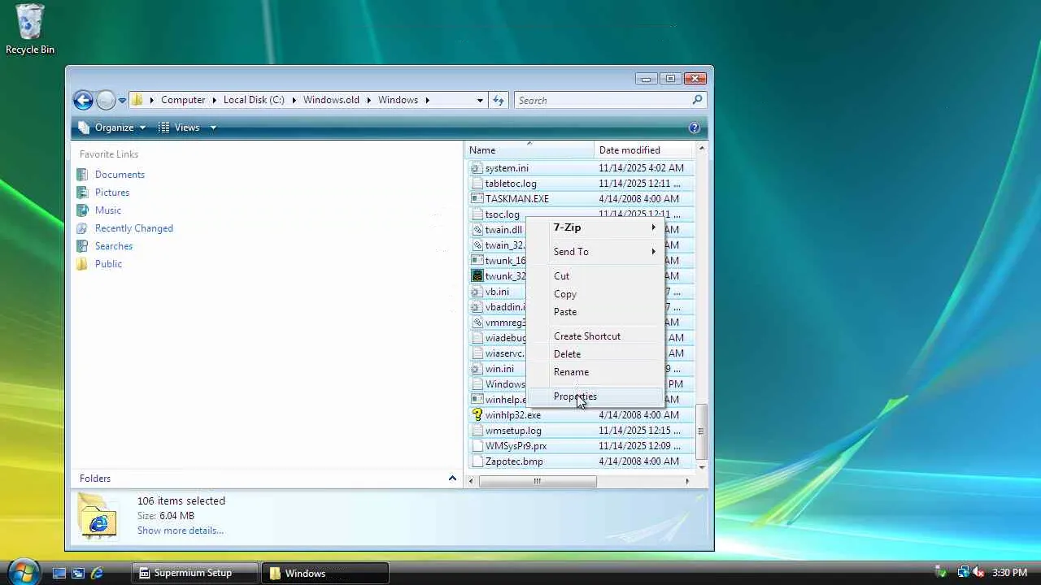1041x585 pixels.
Task: Choose Paste from the context menu
Action: coord(596,312)
